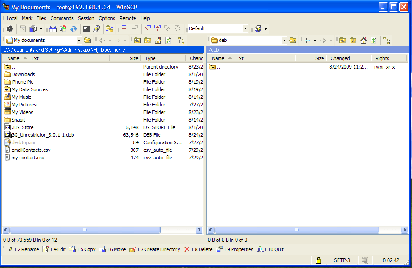
Task: Open the Commands menu
Action: click(62, 18)
